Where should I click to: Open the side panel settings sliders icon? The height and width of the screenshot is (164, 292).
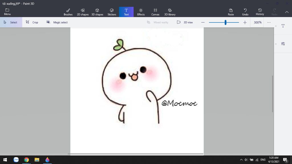point(283,44)
